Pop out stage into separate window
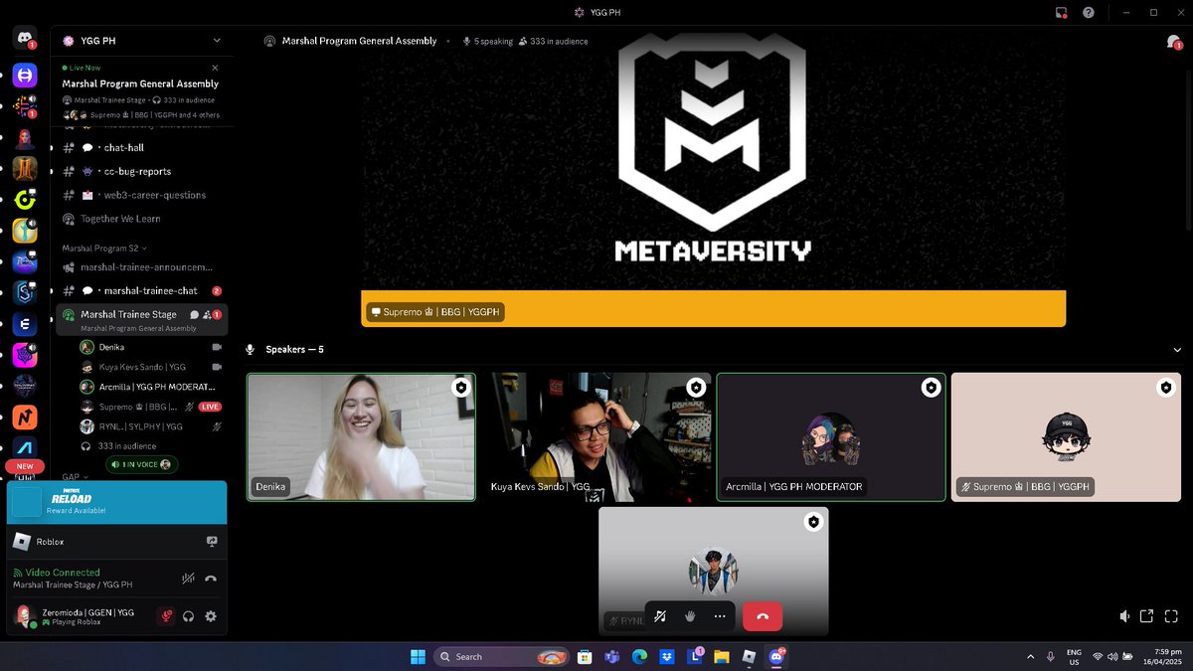This screenshot has height=671, width=1193. pyautogui.click(x=1146, y=616)
